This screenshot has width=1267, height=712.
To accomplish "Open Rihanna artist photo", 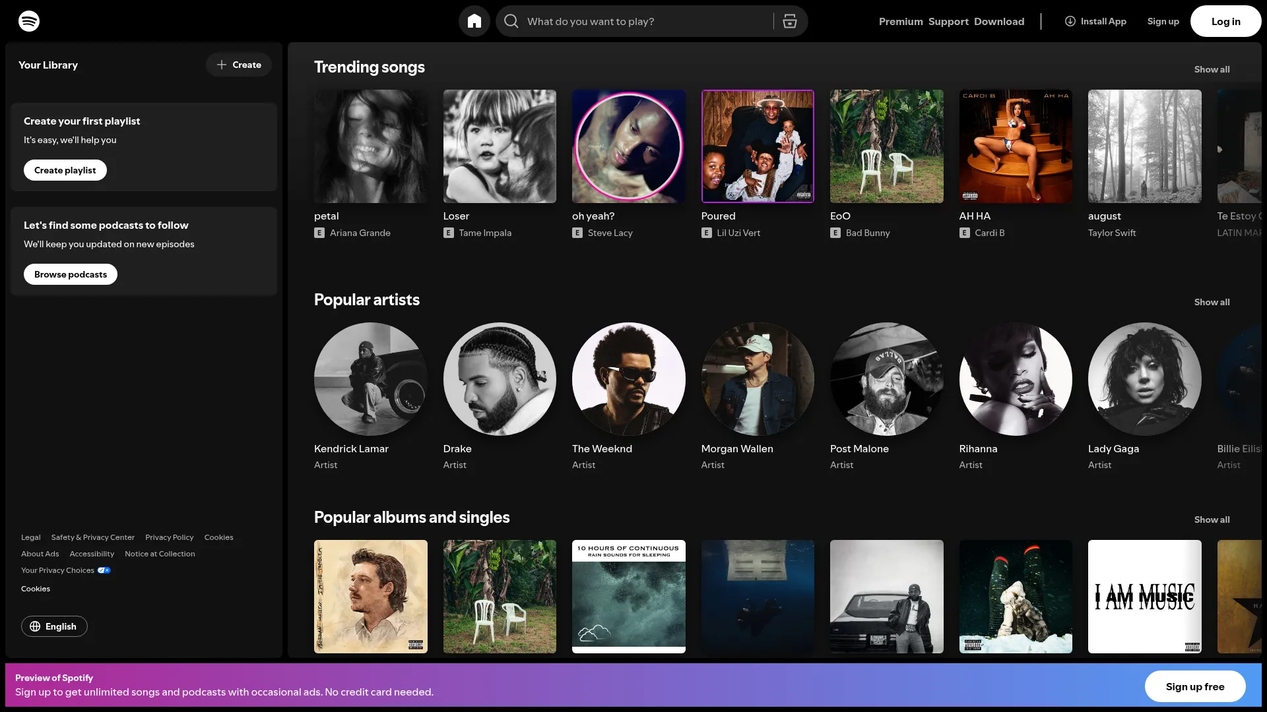I will coord(1016,379).
